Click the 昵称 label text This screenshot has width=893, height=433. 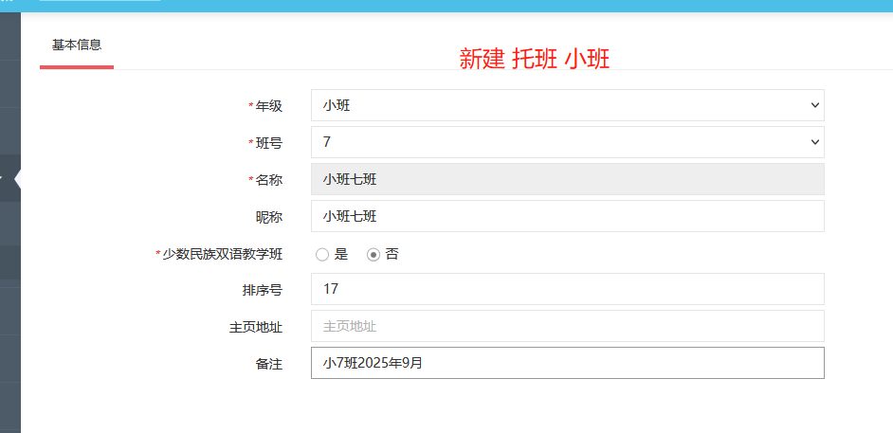click(269, 217)
